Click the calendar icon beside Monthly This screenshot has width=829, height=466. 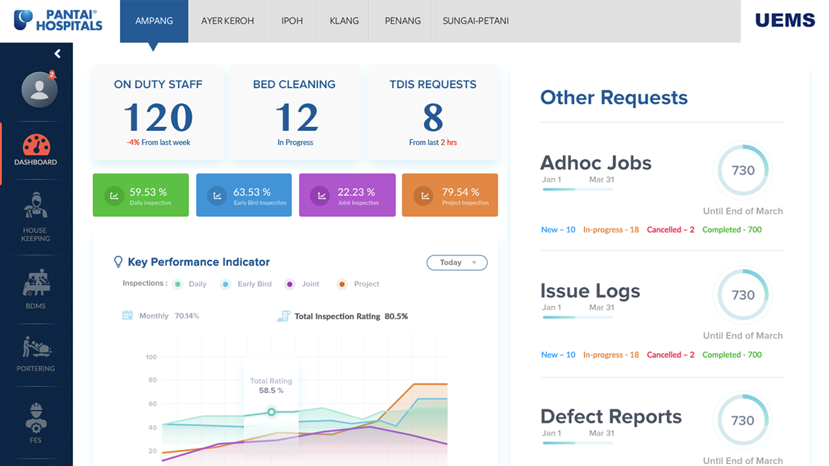pyautogui.click(x=127, y=316)
